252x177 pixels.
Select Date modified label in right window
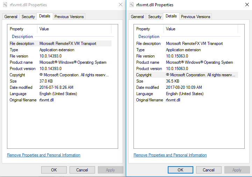click(147, 87)
